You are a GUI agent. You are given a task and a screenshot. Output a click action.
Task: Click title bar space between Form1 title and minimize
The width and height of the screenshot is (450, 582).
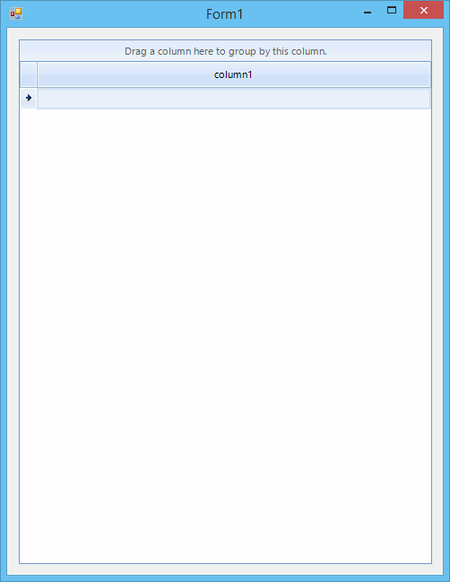coord(301,14)
